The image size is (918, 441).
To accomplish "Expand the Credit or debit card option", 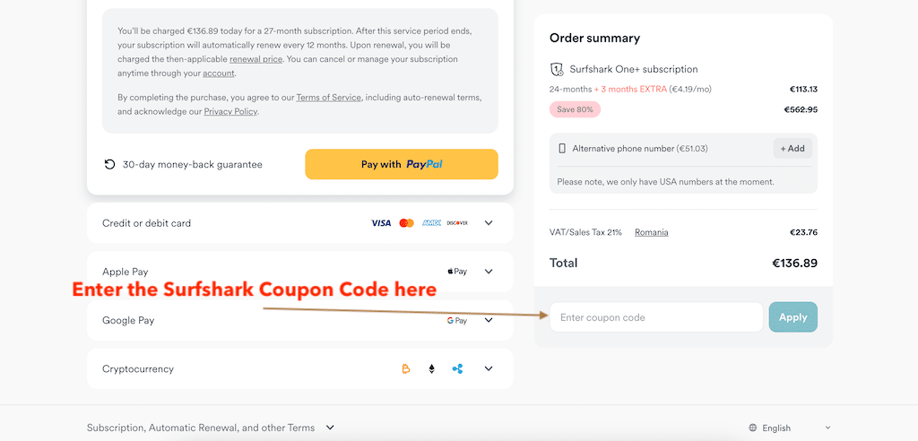I will pos(489,223).
